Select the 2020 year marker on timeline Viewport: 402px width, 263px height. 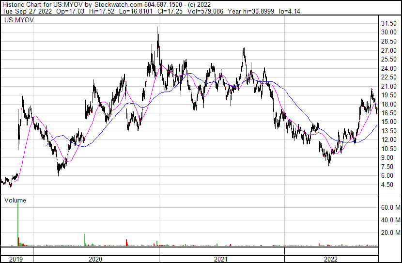pyautogui.click(x=95, y=259)
